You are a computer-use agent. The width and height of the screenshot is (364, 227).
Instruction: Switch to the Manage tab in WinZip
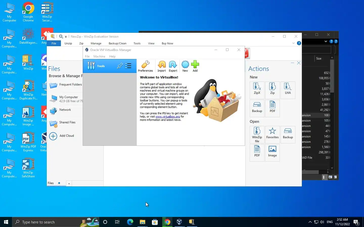pos(96,43)
